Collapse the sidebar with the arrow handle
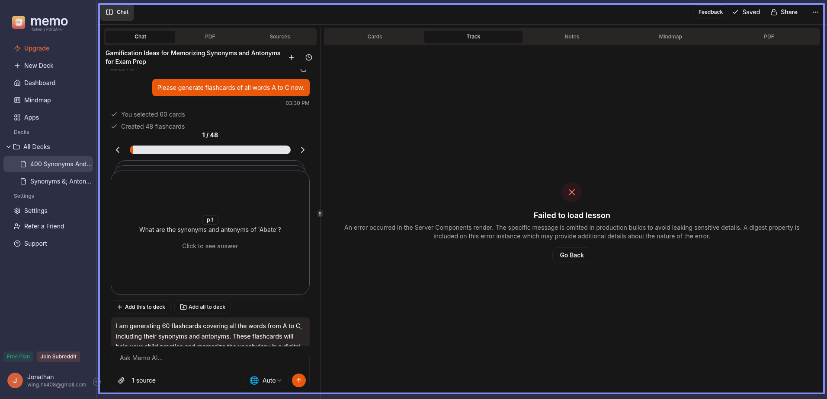Screen dimensions: 827x399 pos(97,381)
